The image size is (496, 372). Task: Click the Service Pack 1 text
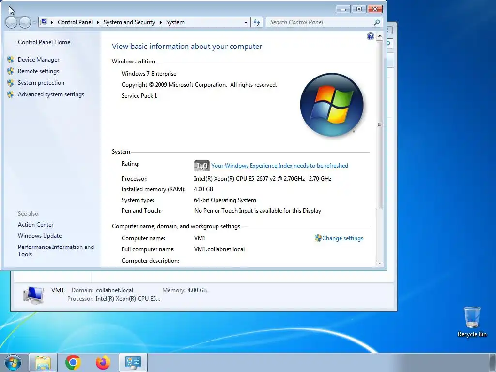point(139,95)
